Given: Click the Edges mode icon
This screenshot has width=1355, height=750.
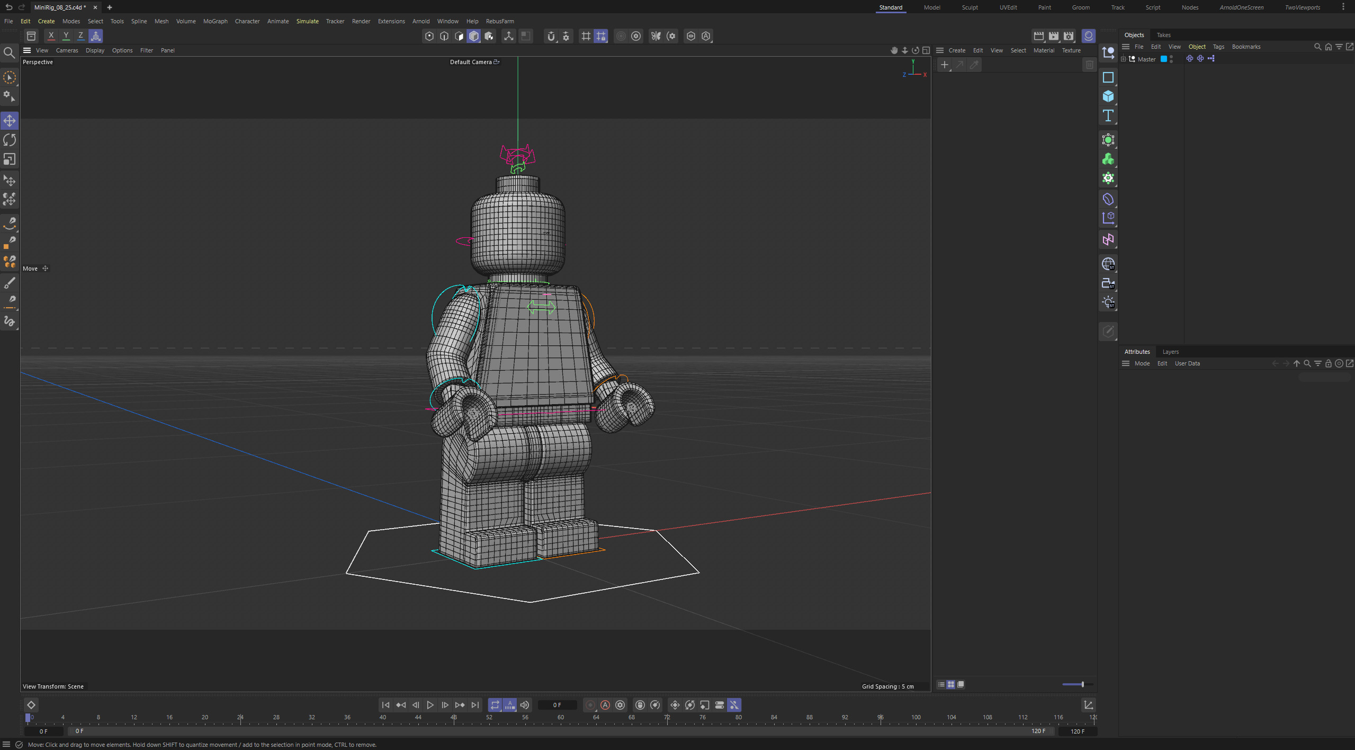Looking at the screenshot, I should point(444,36).
